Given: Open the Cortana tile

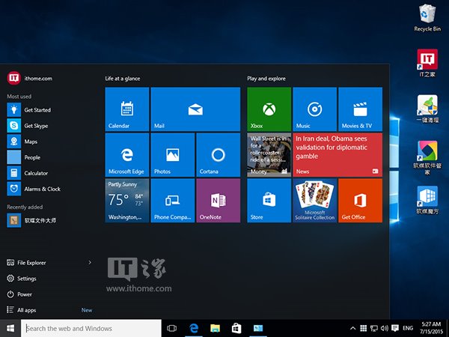Looking at the screenshot, I should [219, 155].
